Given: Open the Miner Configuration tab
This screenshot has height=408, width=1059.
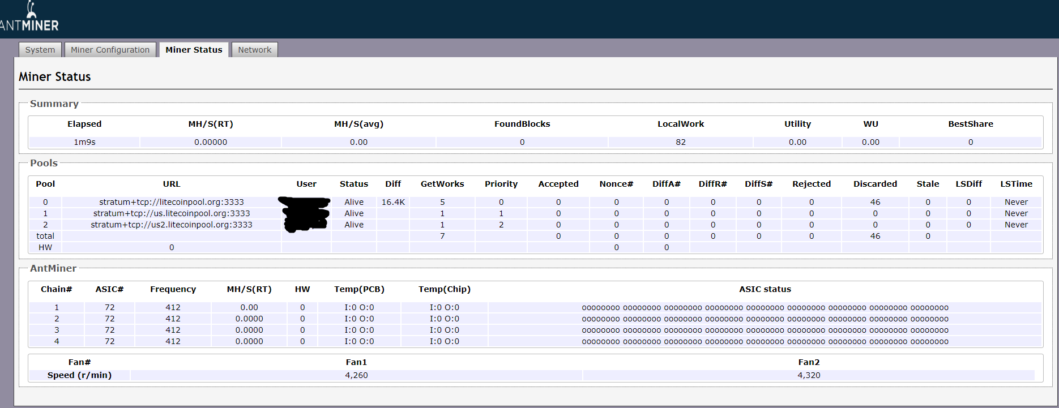Looking at the screenshot, I should 110,50.
